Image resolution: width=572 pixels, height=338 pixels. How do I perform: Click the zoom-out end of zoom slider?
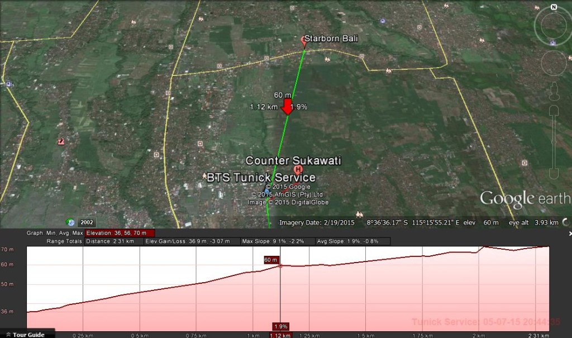[554, 174]
